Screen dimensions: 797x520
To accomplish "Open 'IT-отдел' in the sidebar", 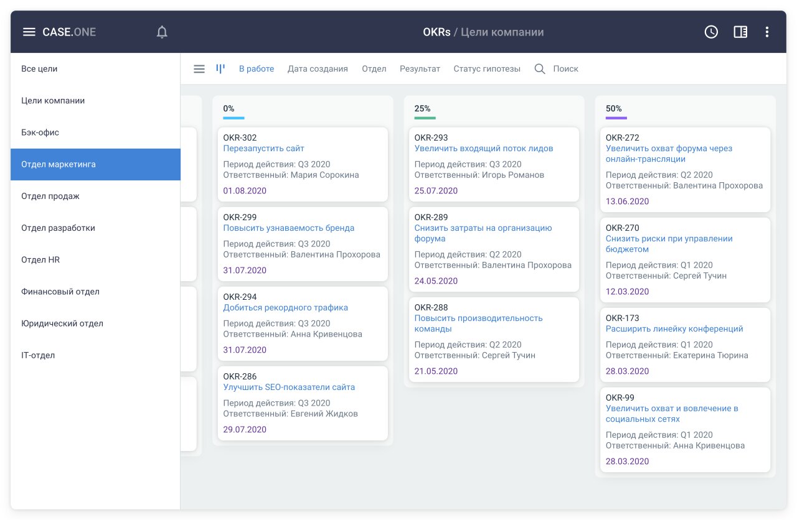I will tap(95, 355).
